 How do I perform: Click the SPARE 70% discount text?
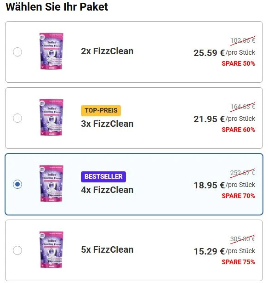[239, 196]
